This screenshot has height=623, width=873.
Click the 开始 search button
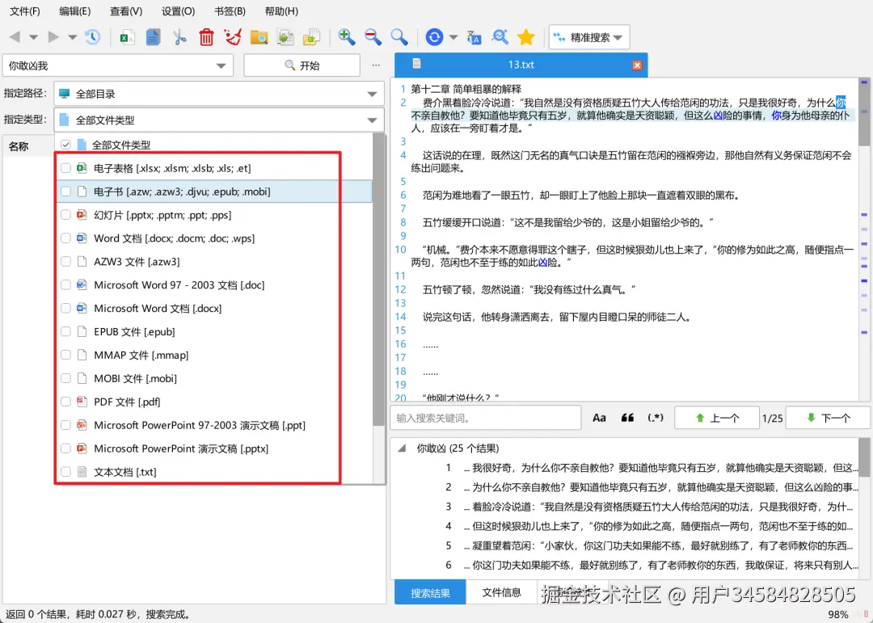coord(302,65)
